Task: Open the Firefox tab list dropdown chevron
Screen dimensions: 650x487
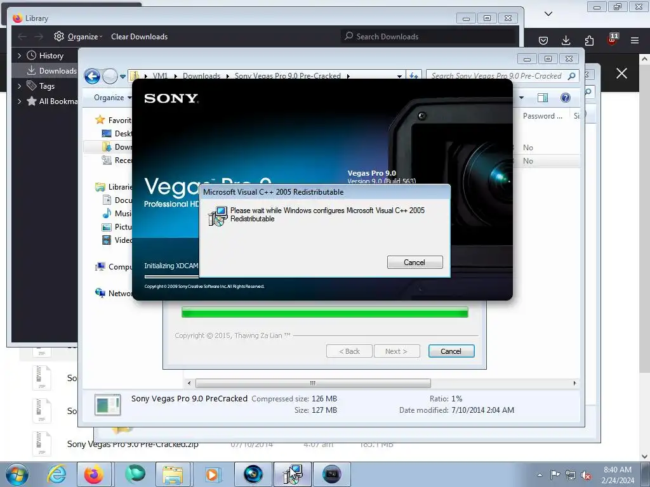Action: pyautogui.click(x=548, y=14)
